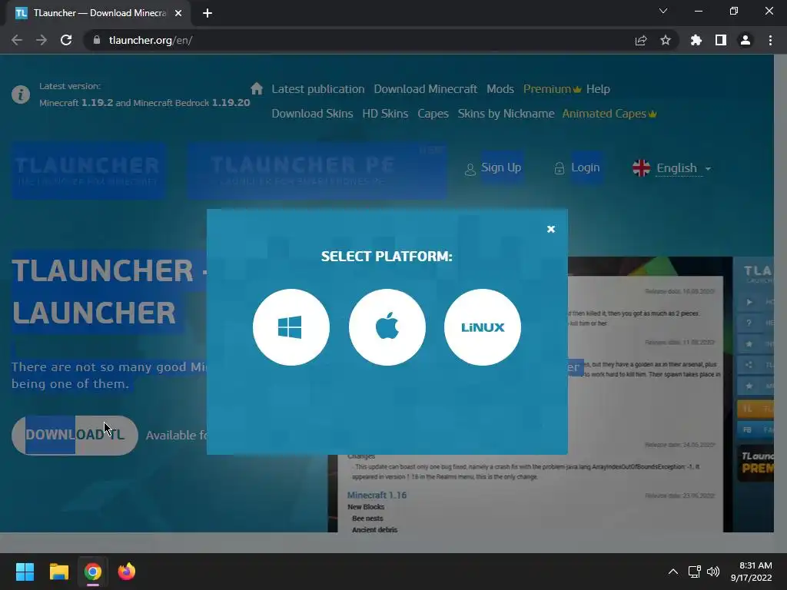Image resolution: width=787 pixels, height=590 pixels.
Task: Open the taskbar clock and date
Action: coord(751,572)
